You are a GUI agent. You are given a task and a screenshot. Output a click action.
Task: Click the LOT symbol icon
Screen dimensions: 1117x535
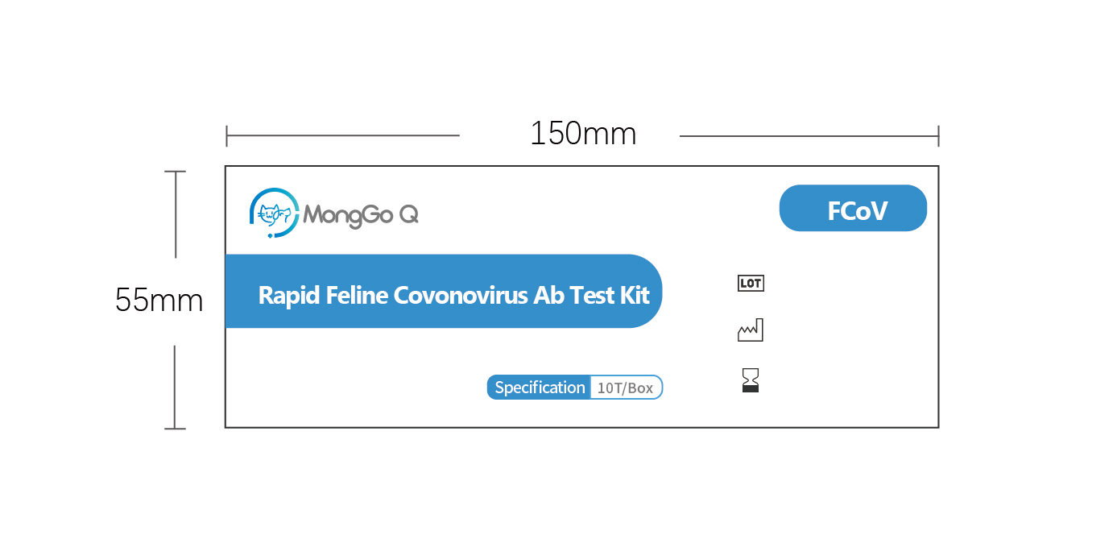coord(751,283)
